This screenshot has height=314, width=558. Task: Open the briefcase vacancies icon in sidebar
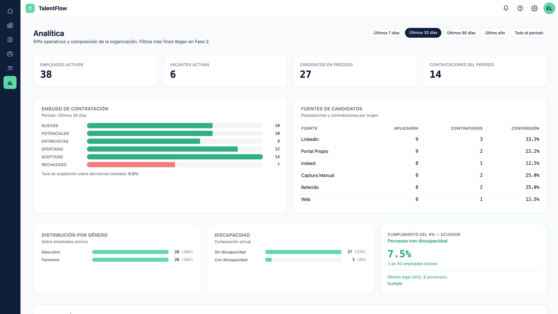point(10,54)
